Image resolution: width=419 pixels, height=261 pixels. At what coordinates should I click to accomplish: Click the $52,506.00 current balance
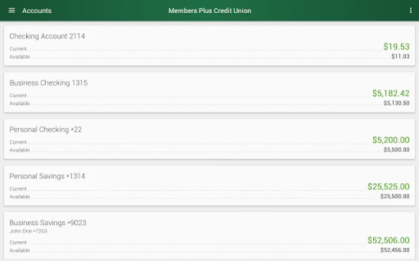388,240
